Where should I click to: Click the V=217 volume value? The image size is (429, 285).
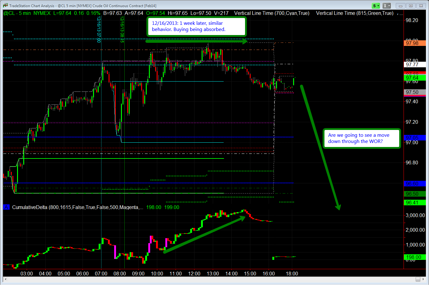pyautogui.click(x=221, y=13)
